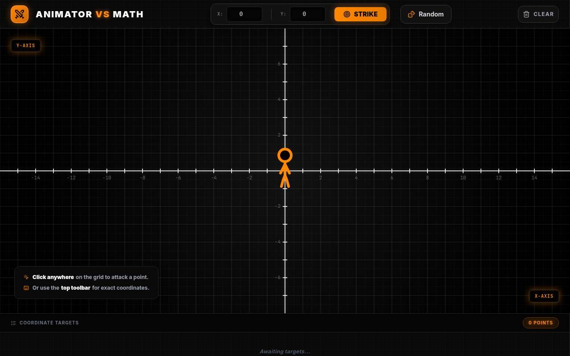Viewport: 570px width, 356px height.
Task: Click the list icon beside Coordinate Targets
Action: tap(13, 323)
